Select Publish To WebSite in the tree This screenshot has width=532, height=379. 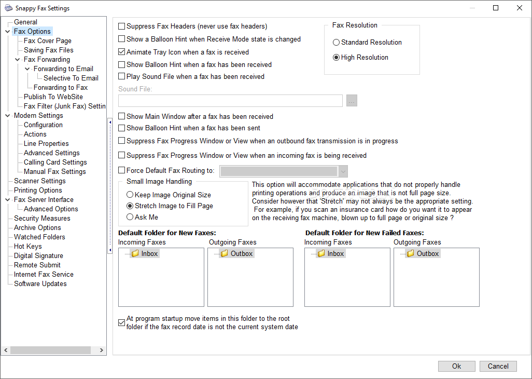[x=53, y=97]
